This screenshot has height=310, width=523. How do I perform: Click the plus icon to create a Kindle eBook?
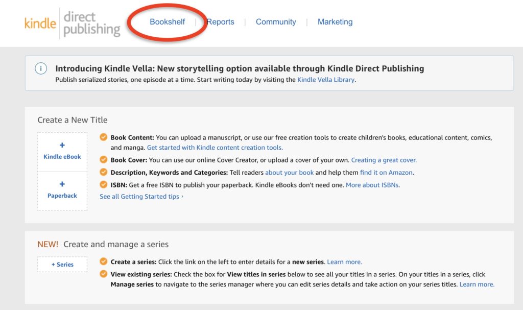pos(62,146)
